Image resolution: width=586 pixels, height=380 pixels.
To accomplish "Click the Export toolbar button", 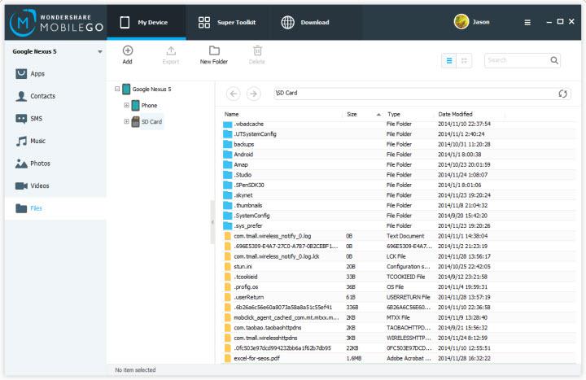I will point(171,55).
